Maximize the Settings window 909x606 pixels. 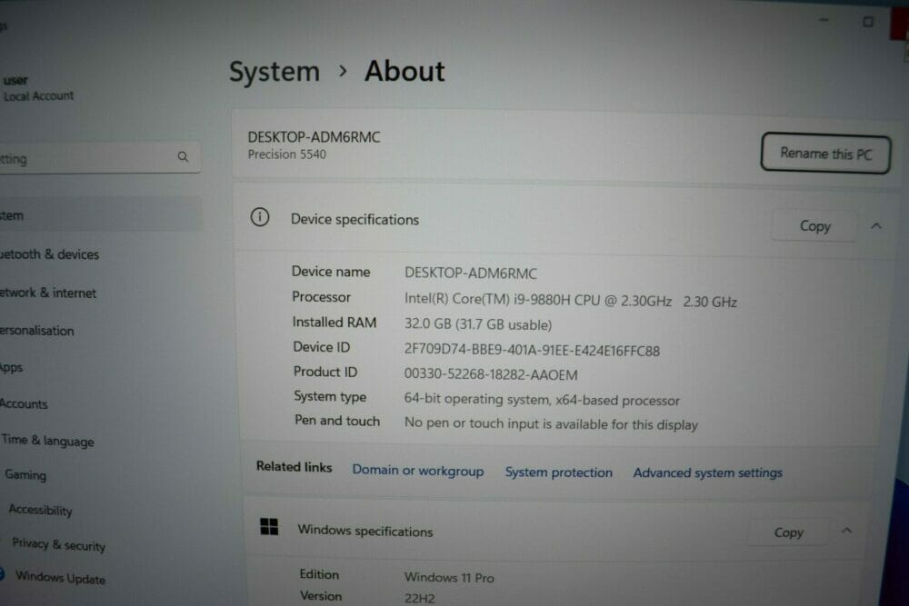867,22
